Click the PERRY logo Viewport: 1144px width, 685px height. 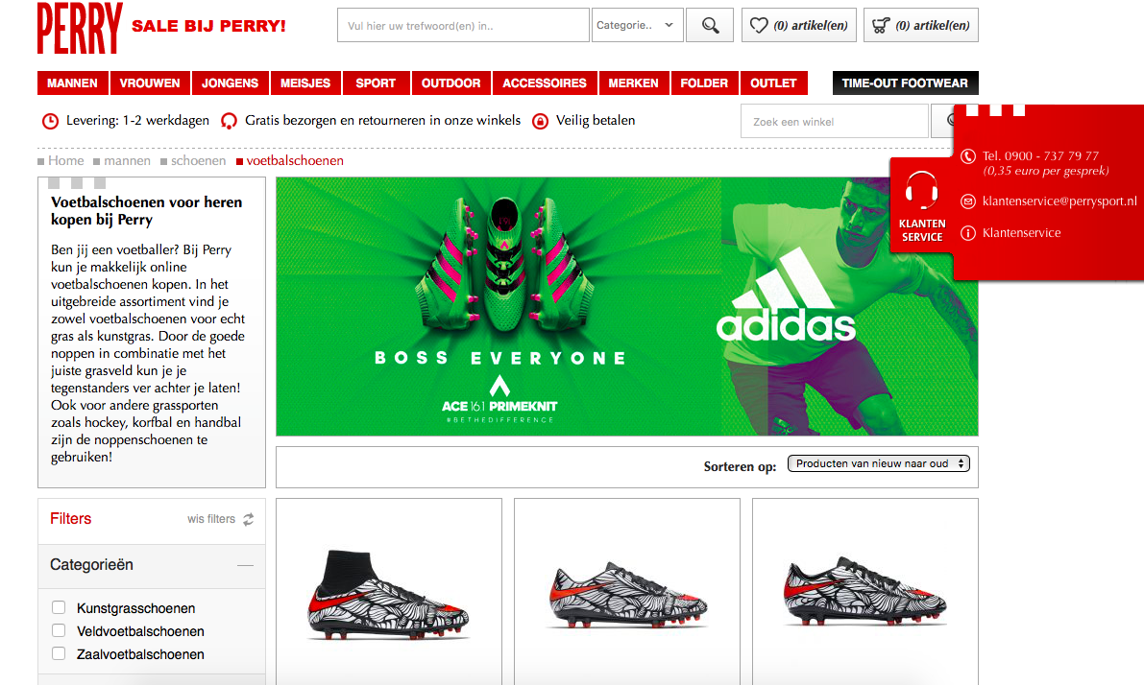point(81,27)
